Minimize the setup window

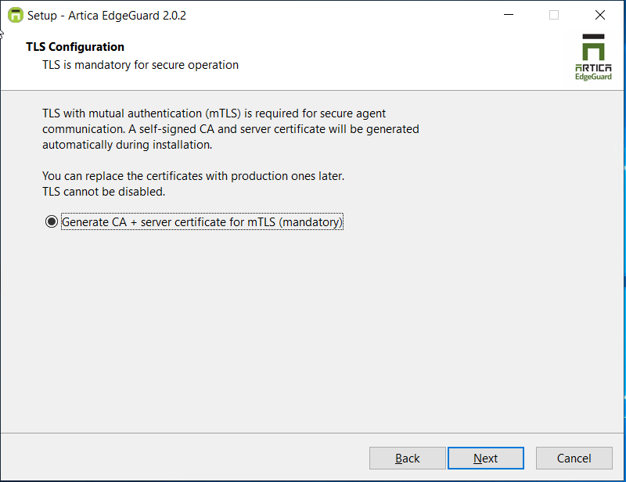coord(508,15)
